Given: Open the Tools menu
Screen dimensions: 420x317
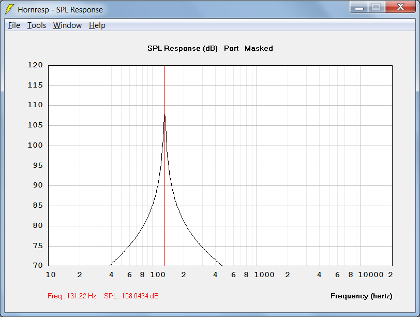Looking at the screenshot, I should (x=37, y=25).
